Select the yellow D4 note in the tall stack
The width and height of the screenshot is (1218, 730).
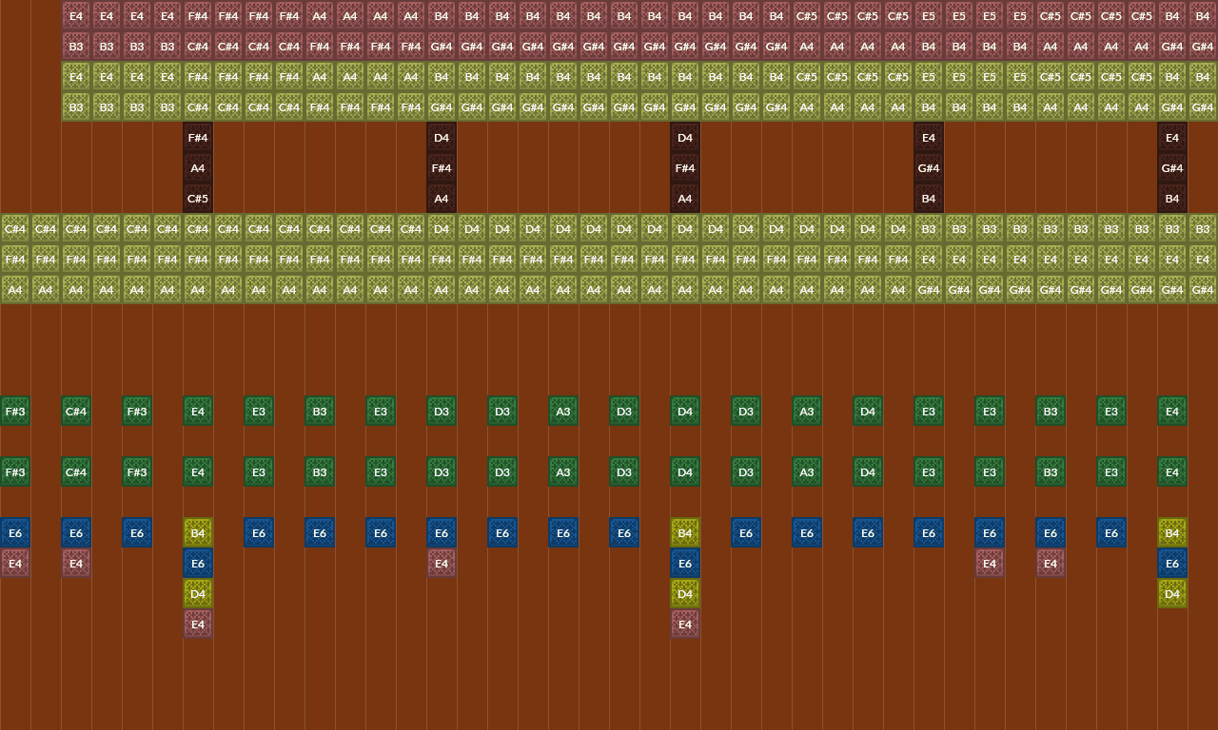point(197,593)
